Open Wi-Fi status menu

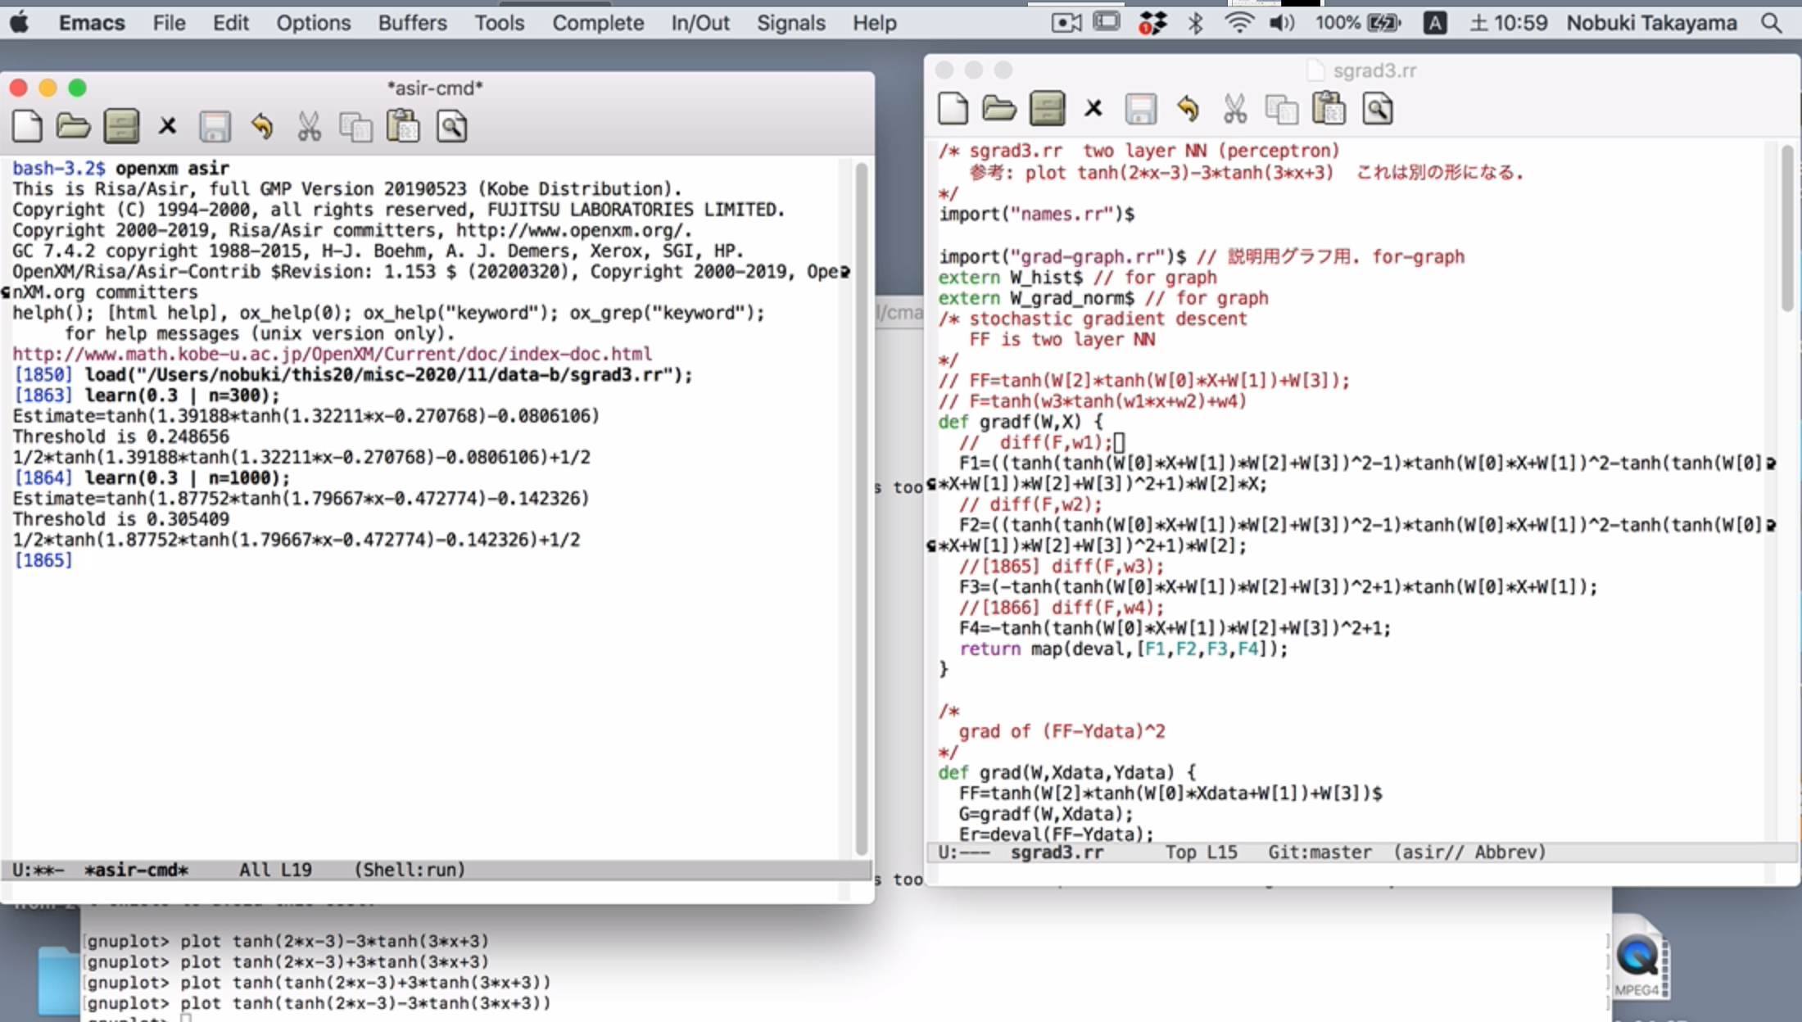click(x=1239, y=23)
